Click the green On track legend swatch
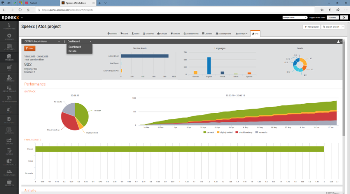 [205, 132]
